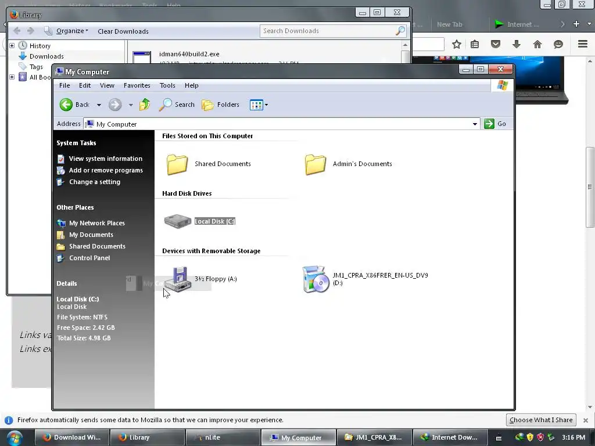Open the Favorites menu

pos(137,85)
